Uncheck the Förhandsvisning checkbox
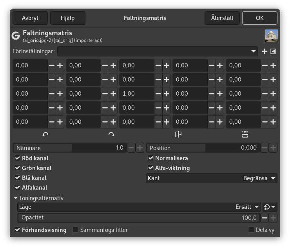 [17, 230]
